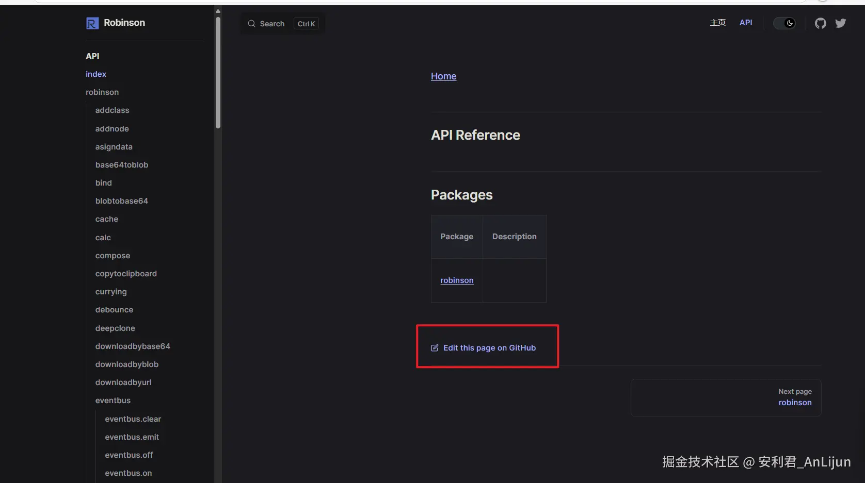Select the index sidebar item
This screenshot has width=865, height=483.
[96, 74]
